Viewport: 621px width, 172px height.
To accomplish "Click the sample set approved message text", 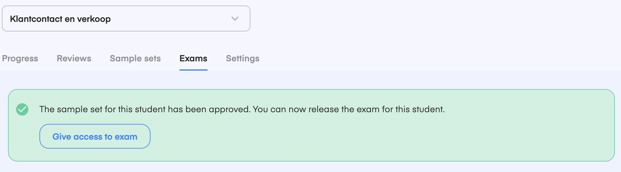I will tap(242, 109).
